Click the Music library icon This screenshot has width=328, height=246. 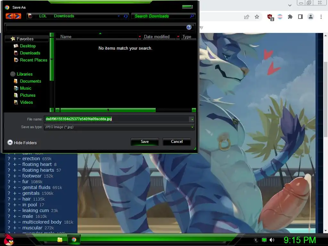tap(16, 88)
